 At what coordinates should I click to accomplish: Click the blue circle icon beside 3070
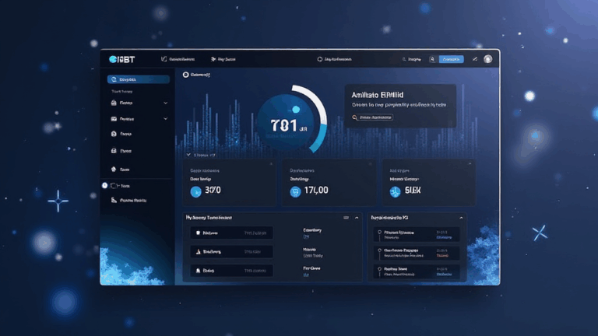pos(195,191)
